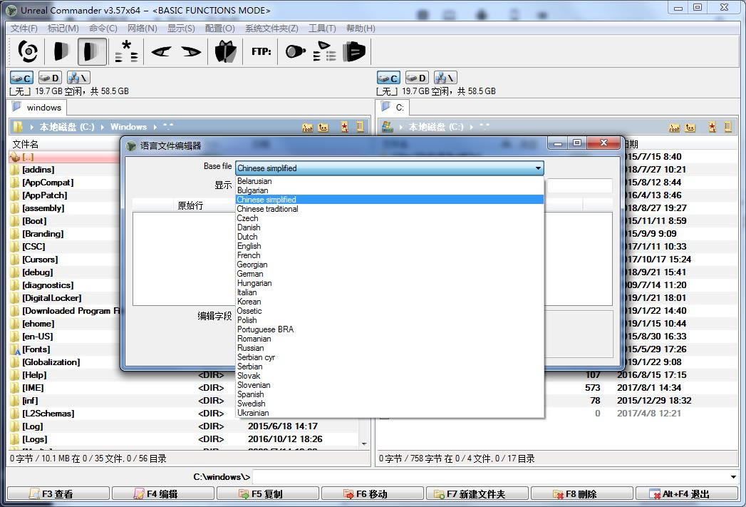This screenshot has width=746, height=507.
Task: Click the F7 新建文件夹 button
Action: [x=477, y=494]
